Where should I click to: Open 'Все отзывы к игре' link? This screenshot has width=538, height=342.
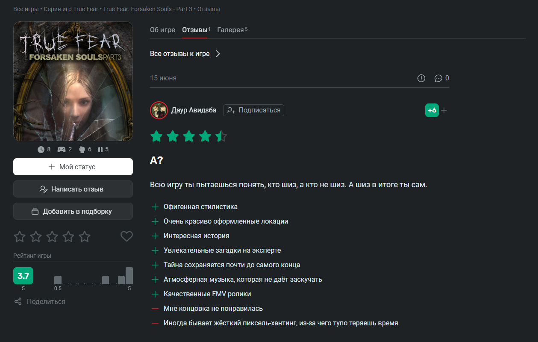(180, 54)
